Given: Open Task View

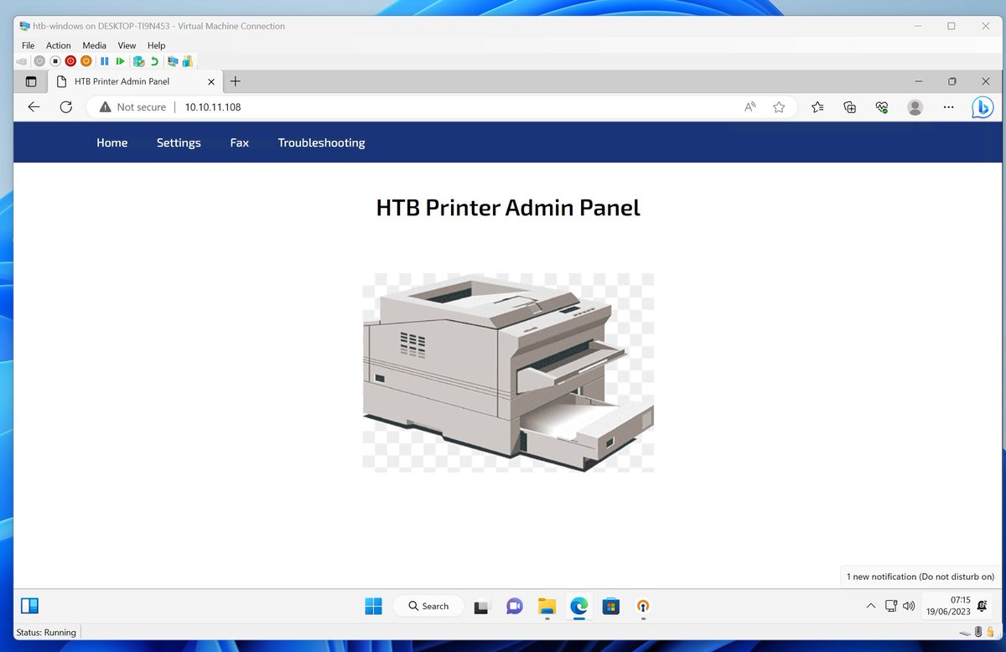Looking at the screenshot, I should (482, 606).
